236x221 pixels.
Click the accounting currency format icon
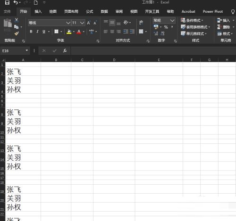point(156,27)
